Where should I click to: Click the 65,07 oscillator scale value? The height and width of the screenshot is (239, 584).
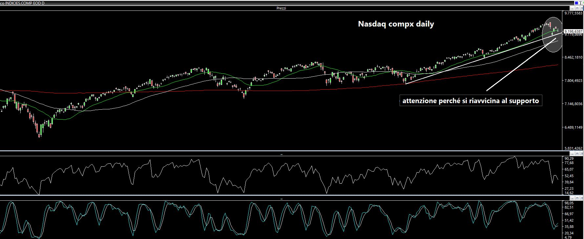point(569,169)
